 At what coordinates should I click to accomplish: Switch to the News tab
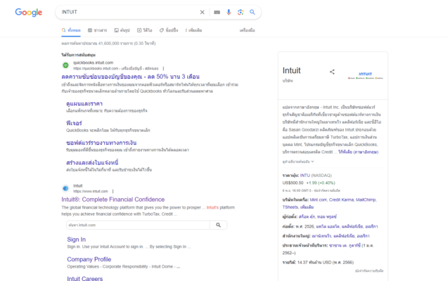tap(98, 30)
